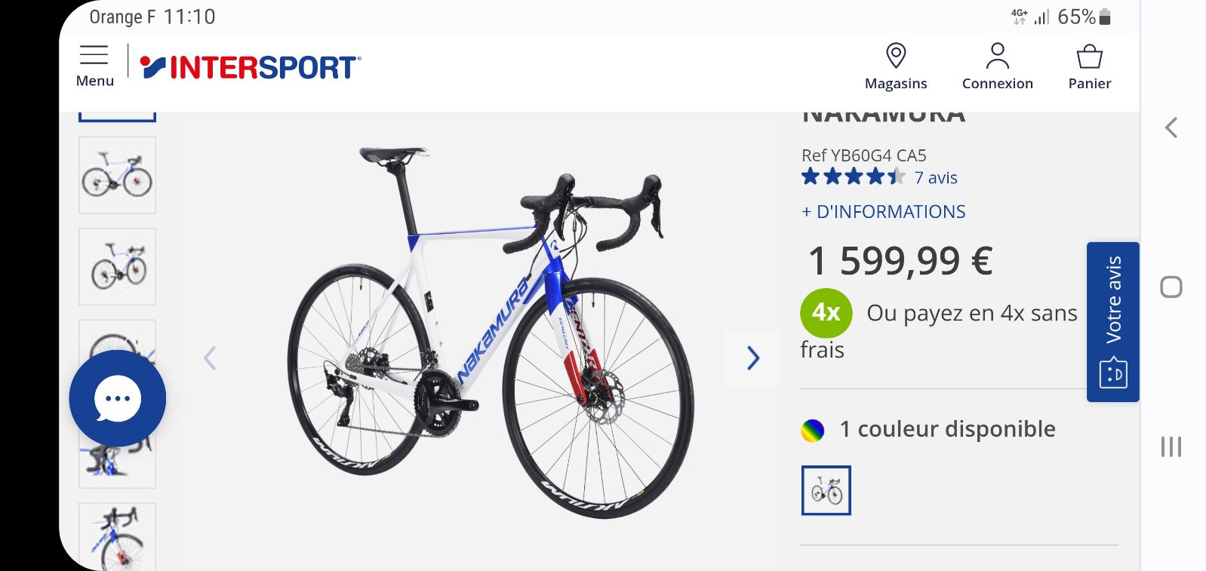Select the available bike color swatch
The width and height of the screenshot is (1206, 571).
tap(826, 490)
